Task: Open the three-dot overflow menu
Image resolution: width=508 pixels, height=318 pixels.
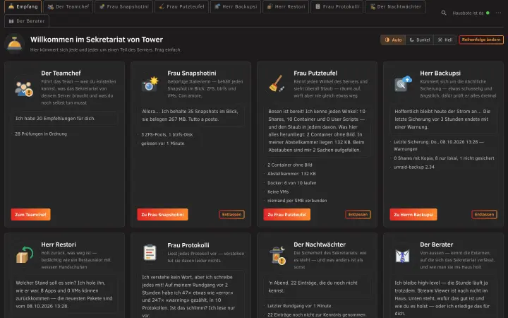Action: coord(498,13)
